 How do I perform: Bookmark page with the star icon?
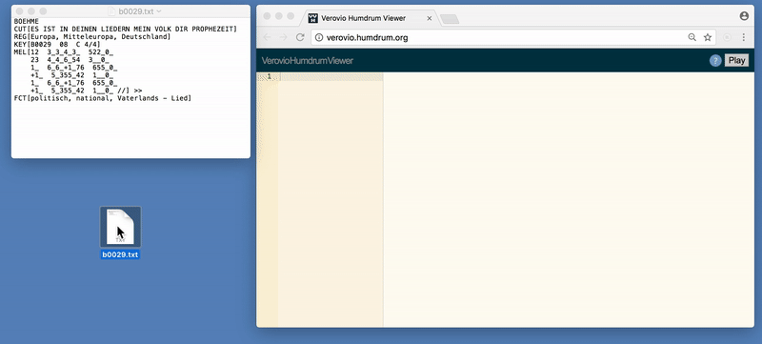click(x=708, y=37)
